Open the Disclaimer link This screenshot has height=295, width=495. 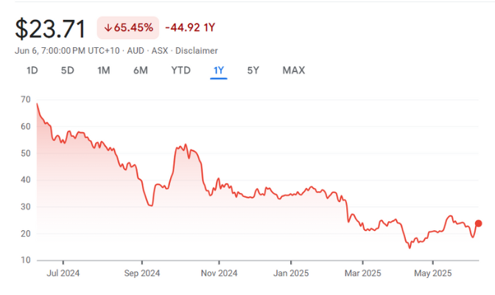(x=194, y=50)
